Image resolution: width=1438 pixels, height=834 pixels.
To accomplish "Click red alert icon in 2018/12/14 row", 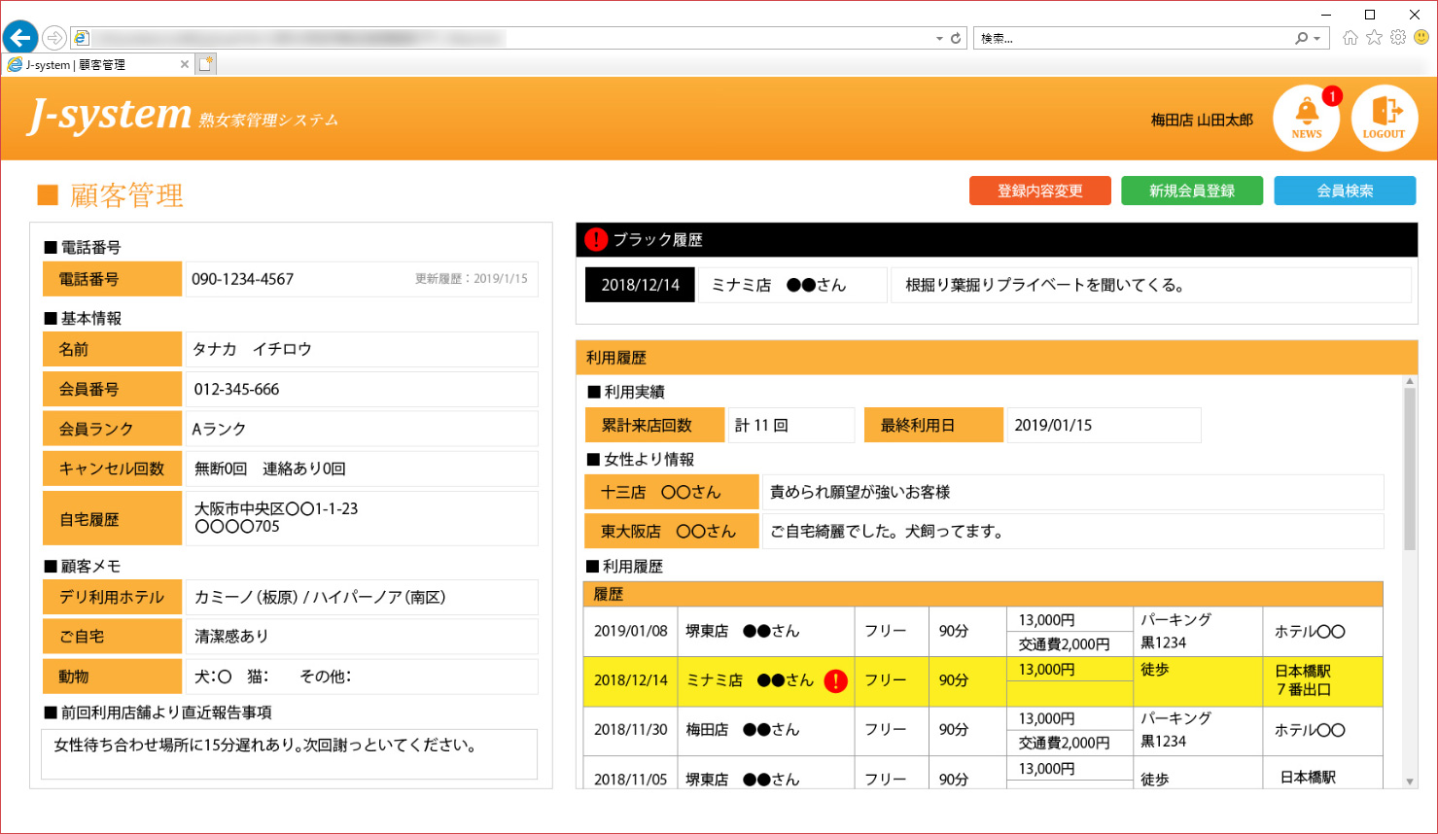I will click(835, 680).
